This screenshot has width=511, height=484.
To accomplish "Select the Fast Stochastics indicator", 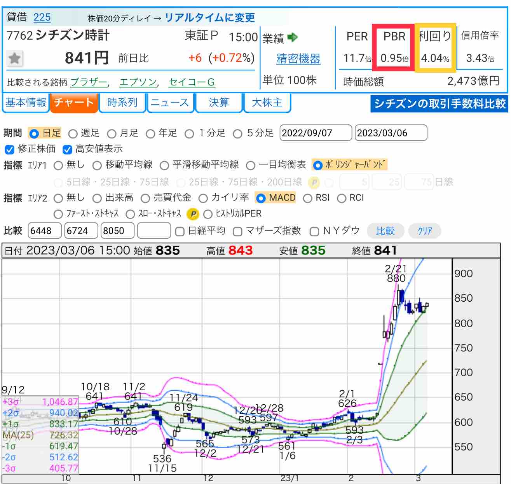I will click(58, 214).
